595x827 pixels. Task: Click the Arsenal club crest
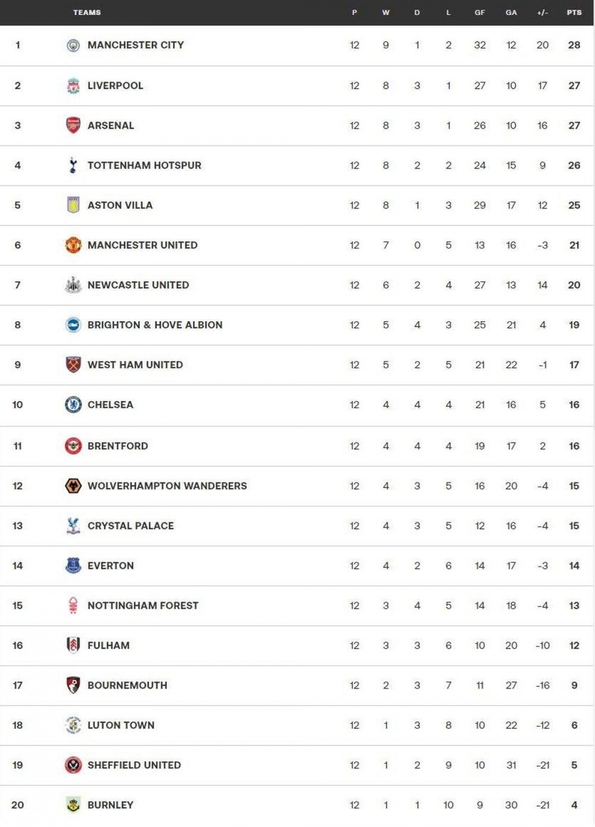click(73, 125)
